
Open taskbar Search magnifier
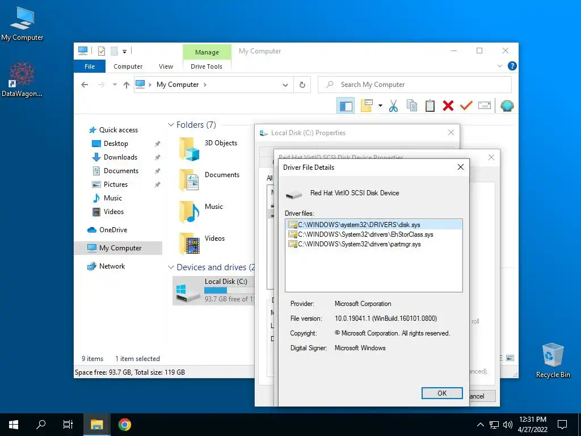41,425
